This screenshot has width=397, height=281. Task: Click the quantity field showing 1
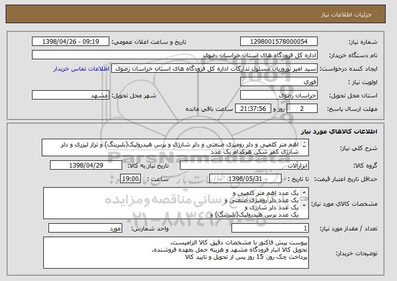(x=270, y=228)
